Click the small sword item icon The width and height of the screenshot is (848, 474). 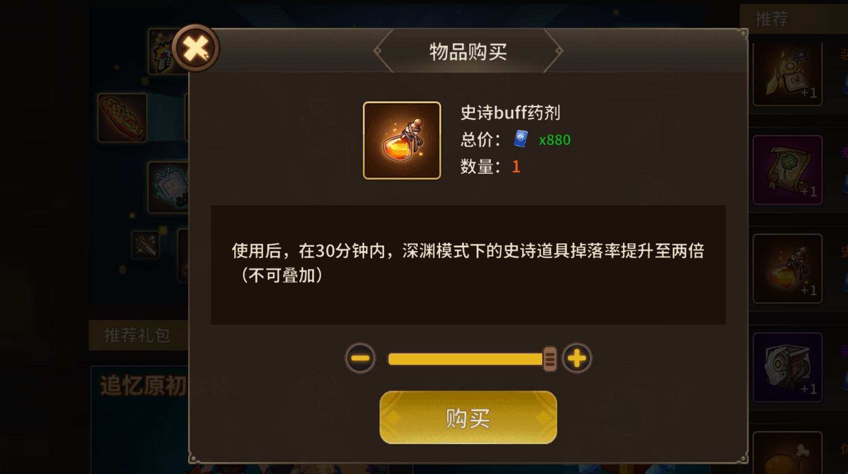[145, 244]
